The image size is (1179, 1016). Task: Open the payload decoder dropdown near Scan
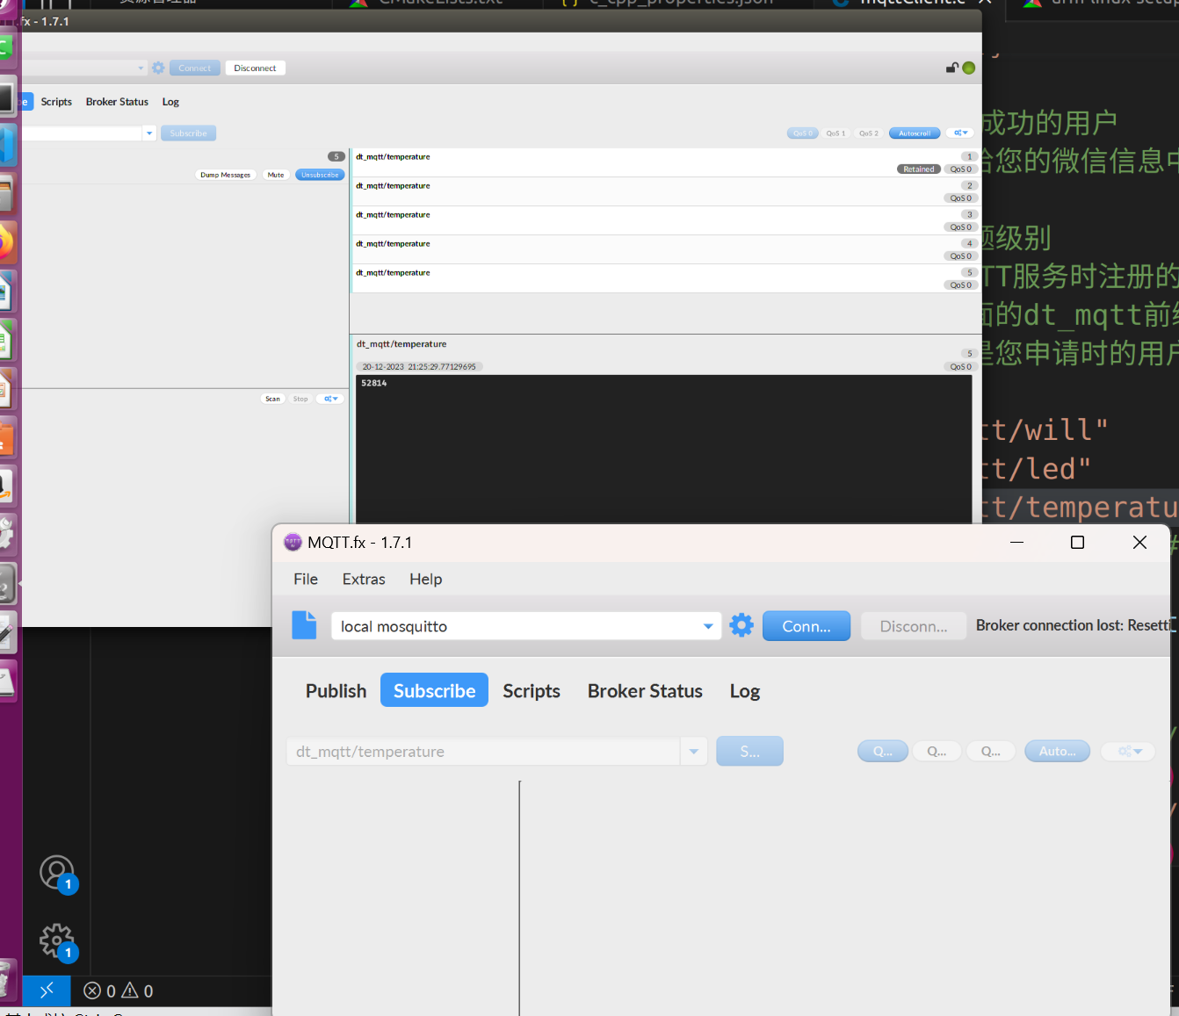(x=329, y=399)
